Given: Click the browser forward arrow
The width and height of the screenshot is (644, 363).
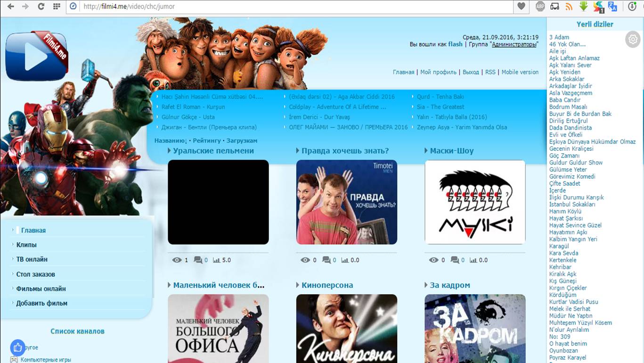Looking at the screenshot, I should point(25,7).
